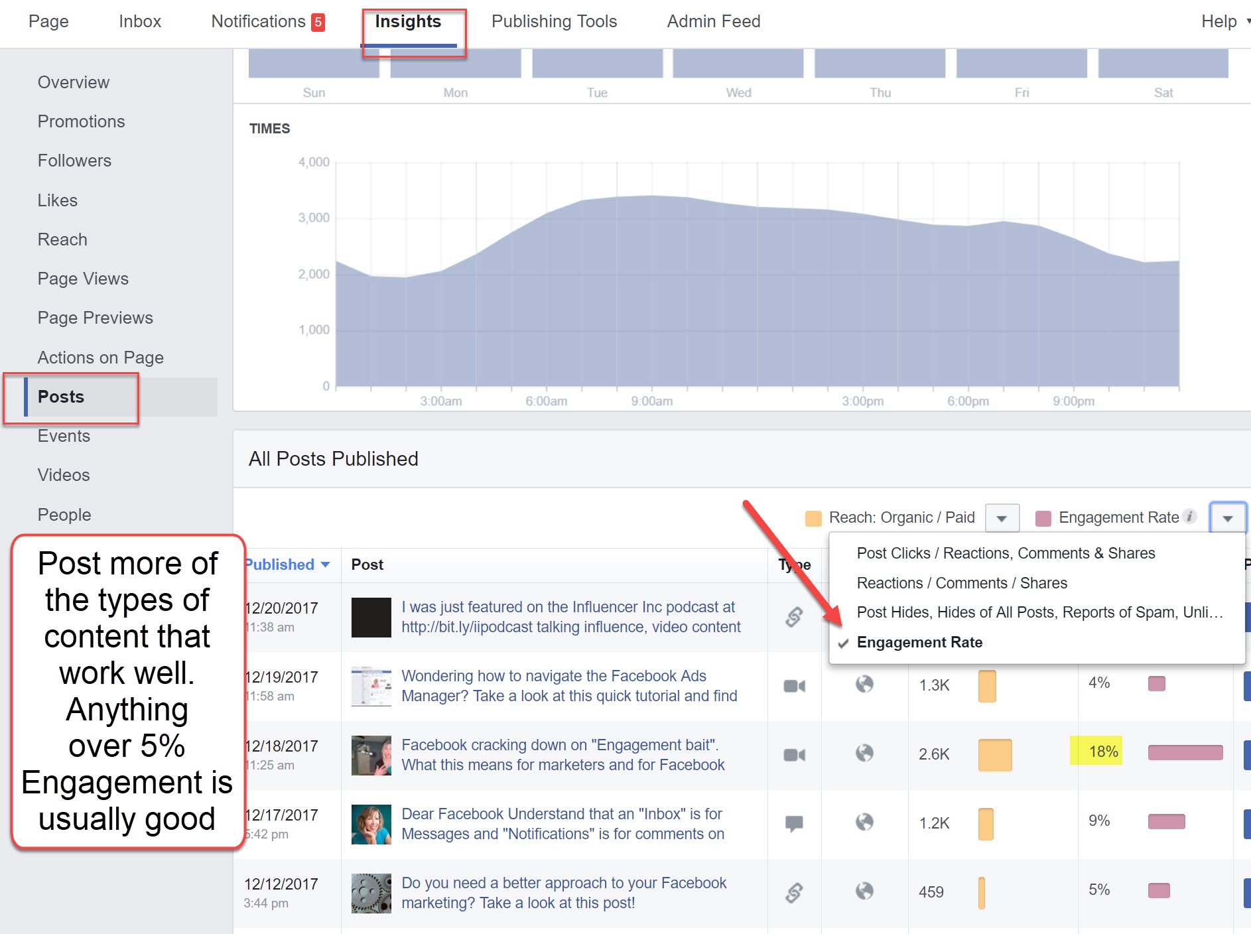Image resolution: width=1251 pixels, height=934 pixels.
Task: Open thumbnail of the Dear Facebook post
Action: pos(371,824)
